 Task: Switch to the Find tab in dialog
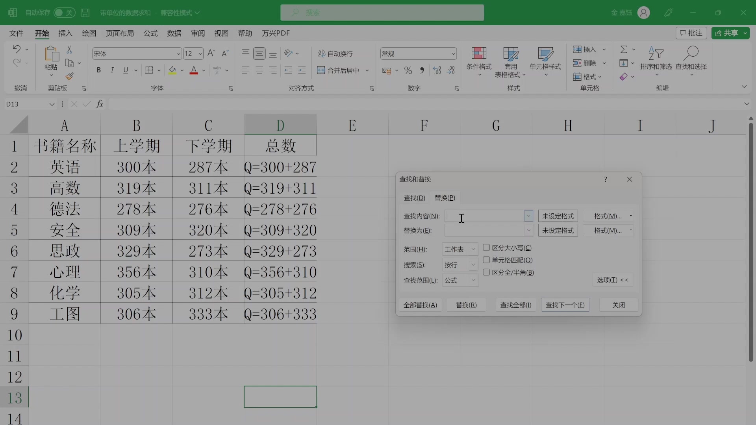pos(414,198)
